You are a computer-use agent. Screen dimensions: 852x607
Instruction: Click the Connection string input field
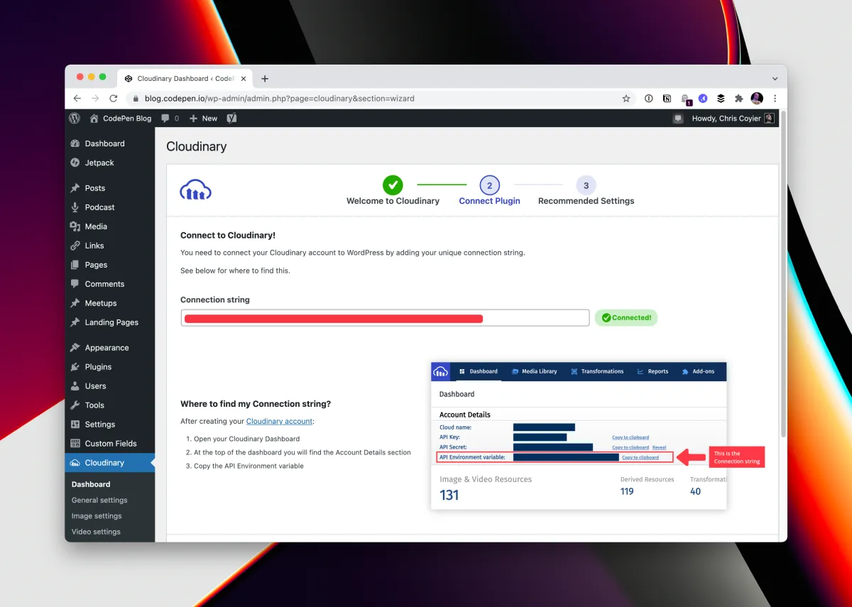click(385, 318)
